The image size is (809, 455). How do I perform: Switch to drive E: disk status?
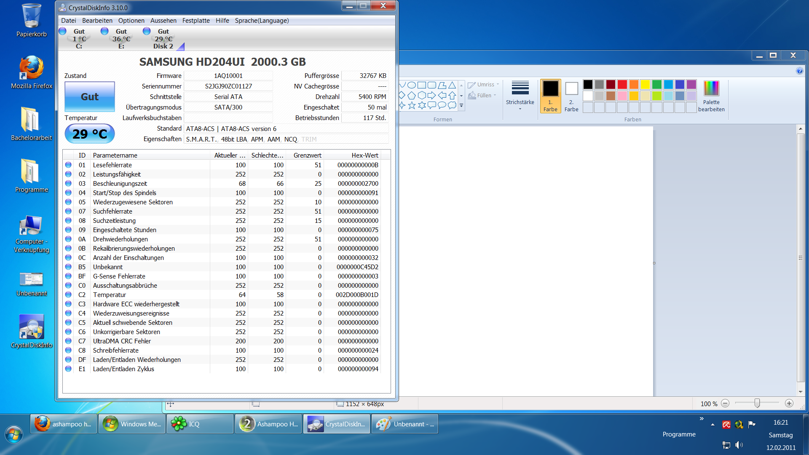121,39
